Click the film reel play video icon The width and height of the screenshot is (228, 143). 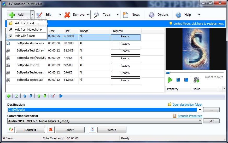click(x=196, y=80)
